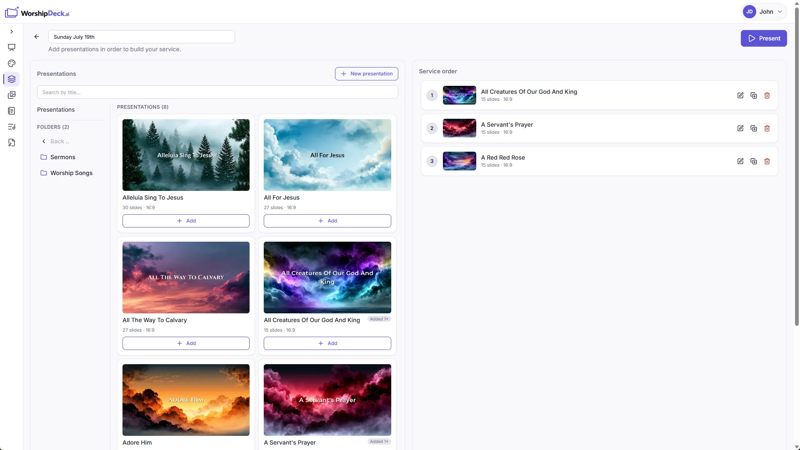
Task: Open the music playlist icon in sidebar
Action: click(12, 127)
